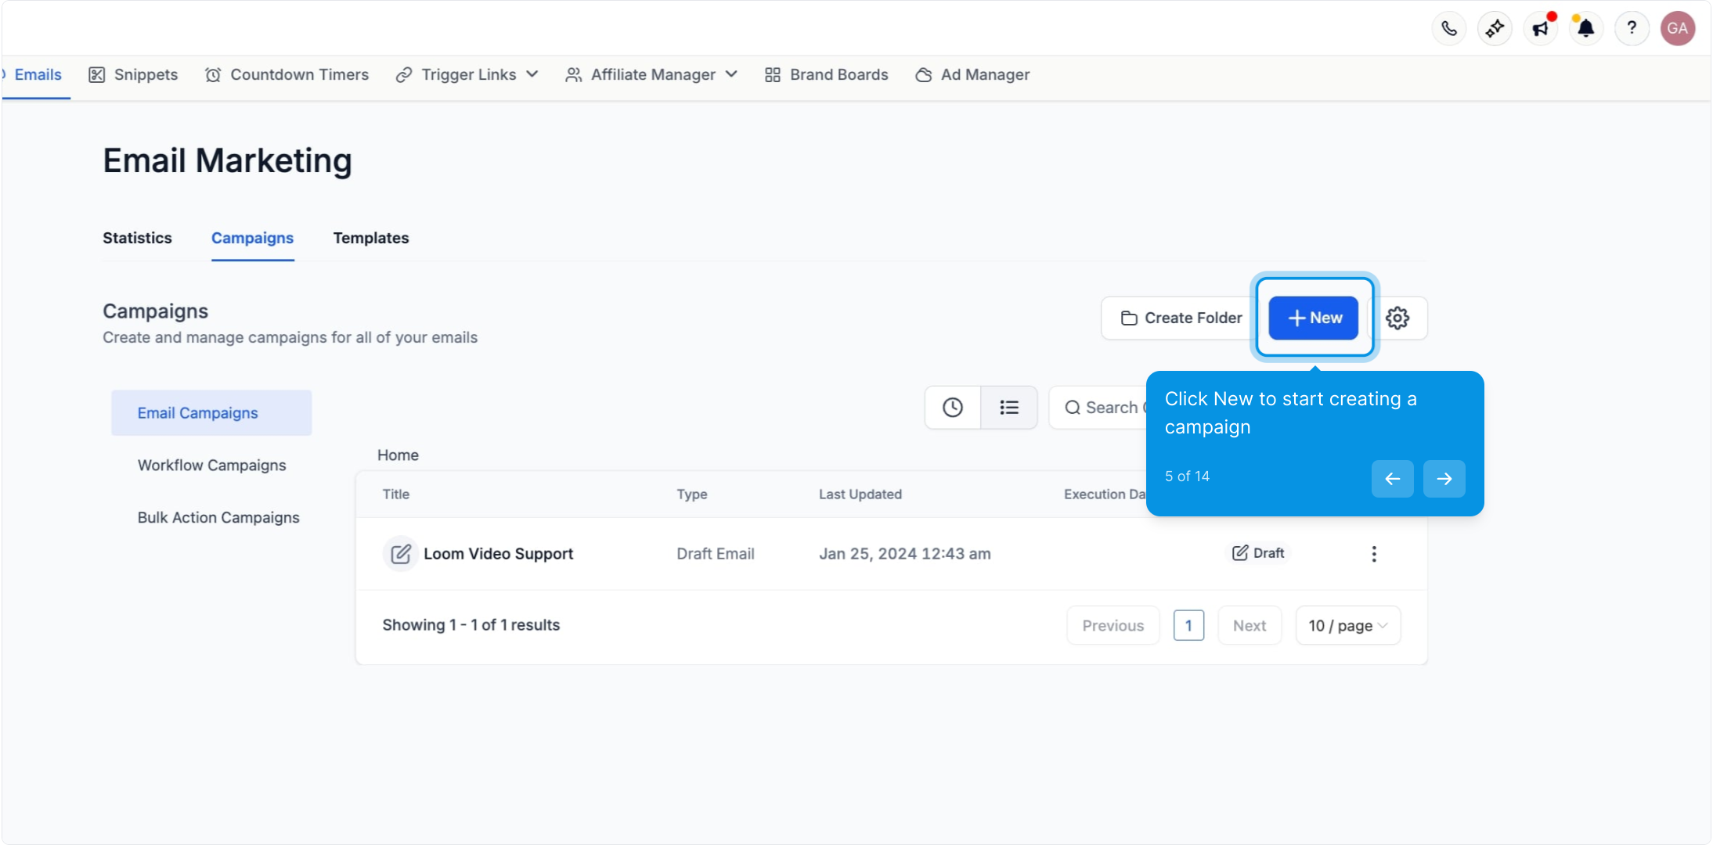Switch to the Templates tab
This screenshot has width=1713, height=845.
tap(371, 238)
